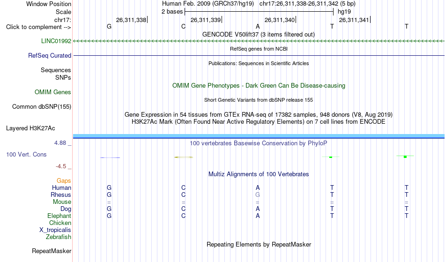445x262 pixels.
Task: Click the RepeatMasker track label
Action: (52, 251)
